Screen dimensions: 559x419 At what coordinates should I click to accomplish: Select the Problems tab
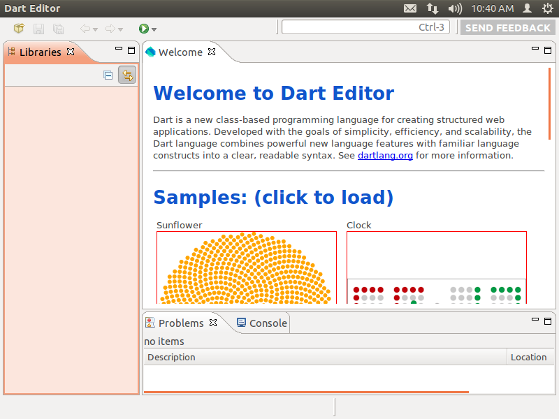(181, 323)
